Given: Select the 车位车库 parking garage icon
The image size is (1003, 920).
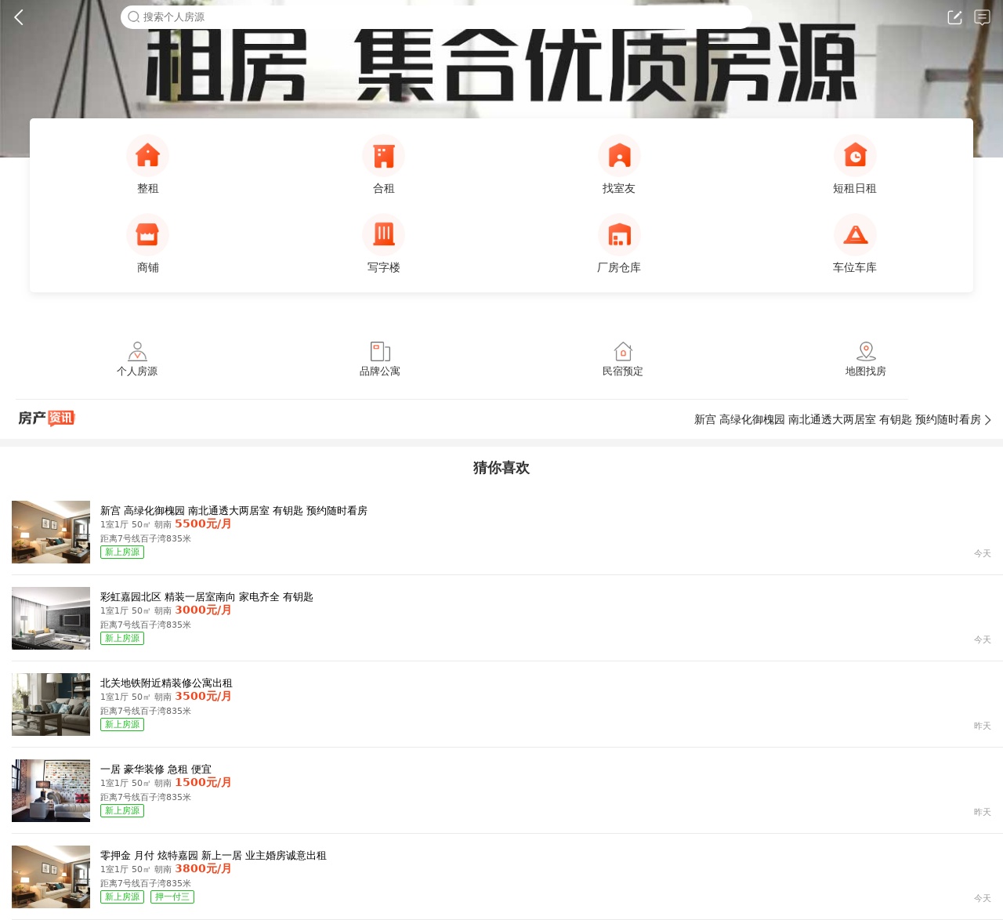Looking at the screenshot, I should point(854,235).
